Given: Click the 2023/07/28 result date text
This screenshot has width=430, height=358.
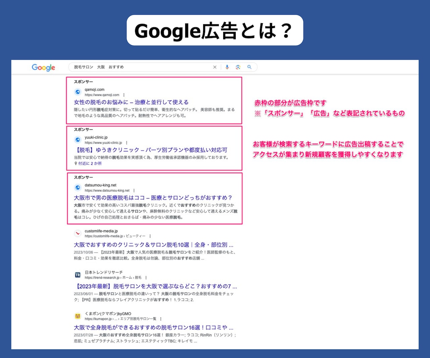Looking at the screenshot, I should 84,335.
